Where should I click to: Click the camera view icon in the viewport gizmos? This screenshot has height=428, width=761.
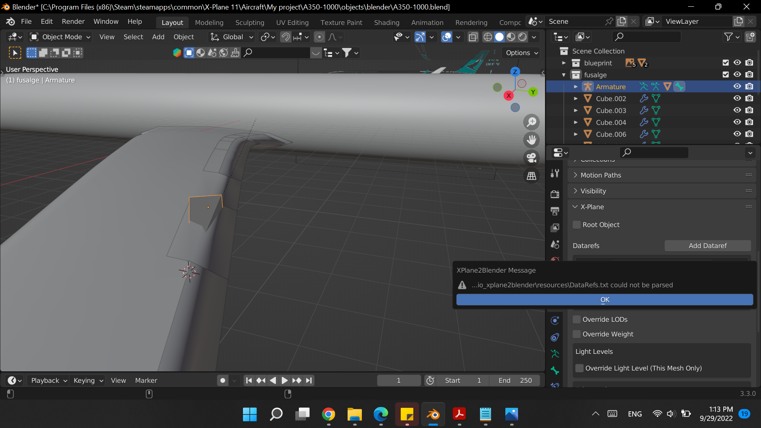click(x=532, y=158)
